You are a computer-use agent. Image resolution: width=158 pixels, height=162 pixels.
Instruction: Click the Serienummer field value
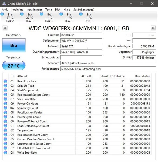pyautogui.click(x=81, y=40)
